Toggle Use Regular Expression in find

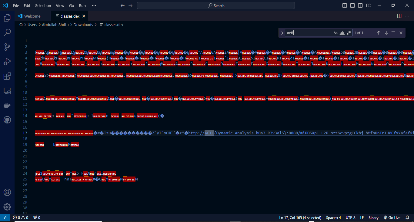(x=349, y=33)
